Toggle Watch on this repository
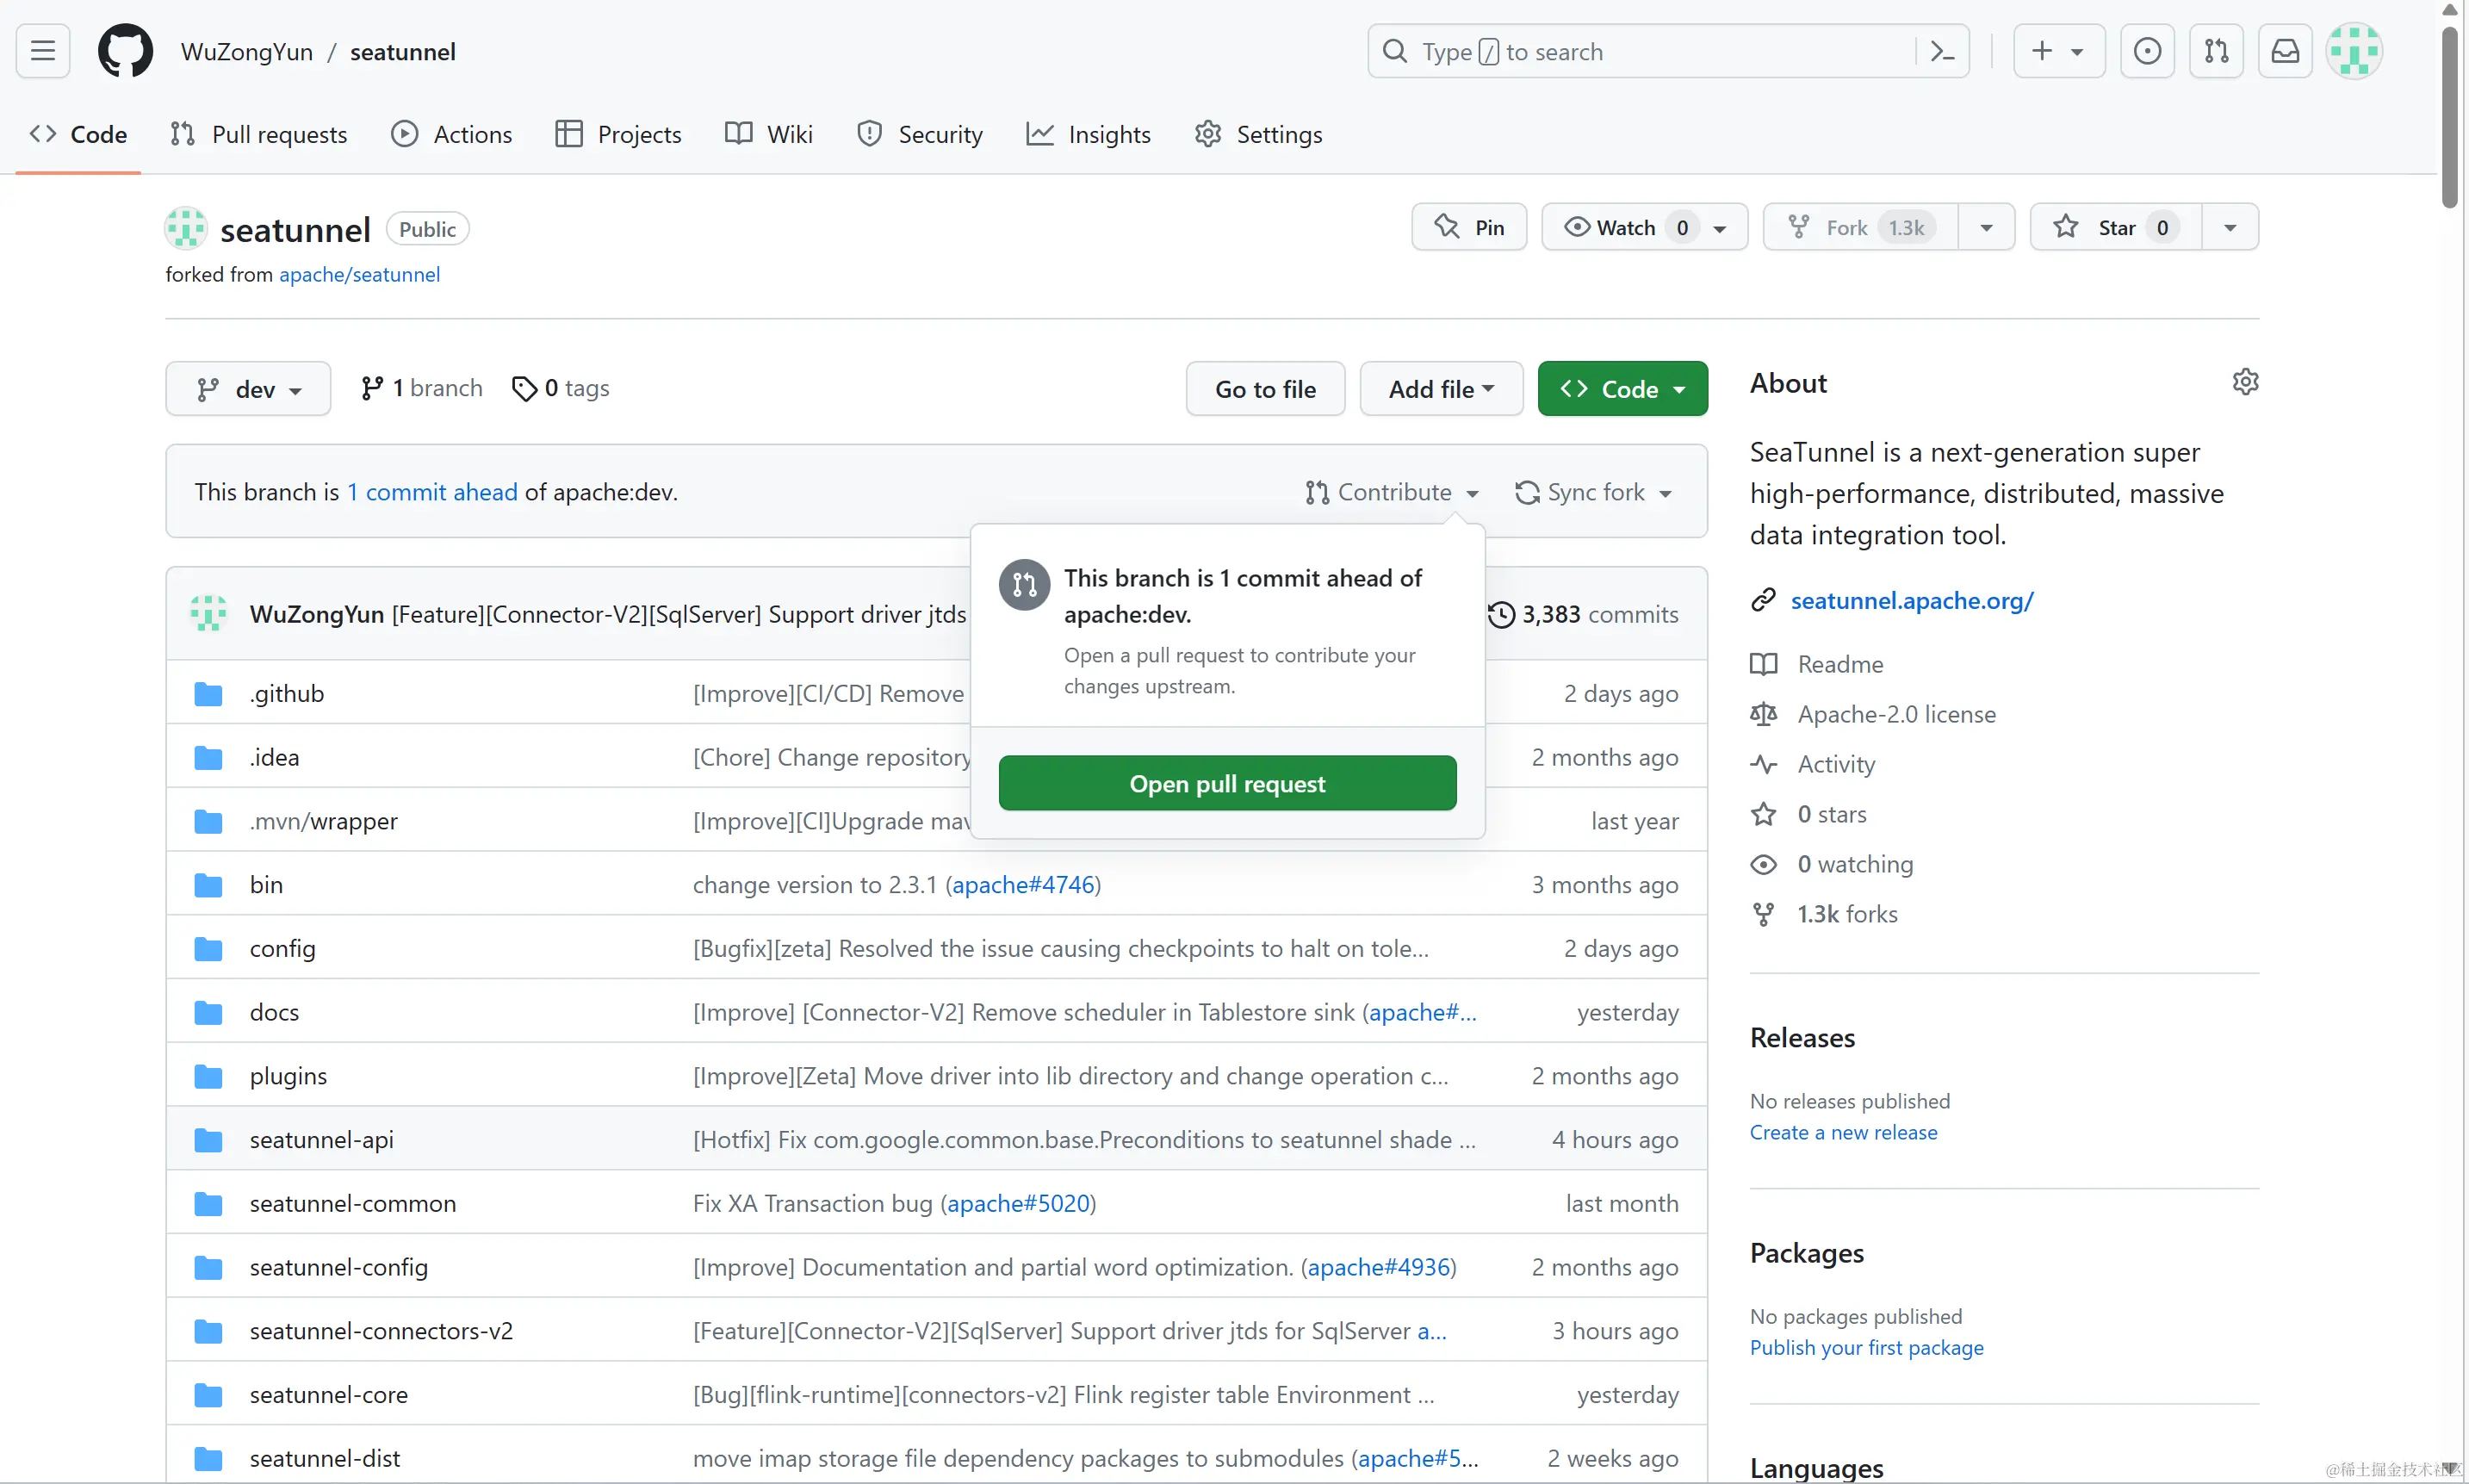This screenshot has height=1484, width=2469. point(1625,228)
